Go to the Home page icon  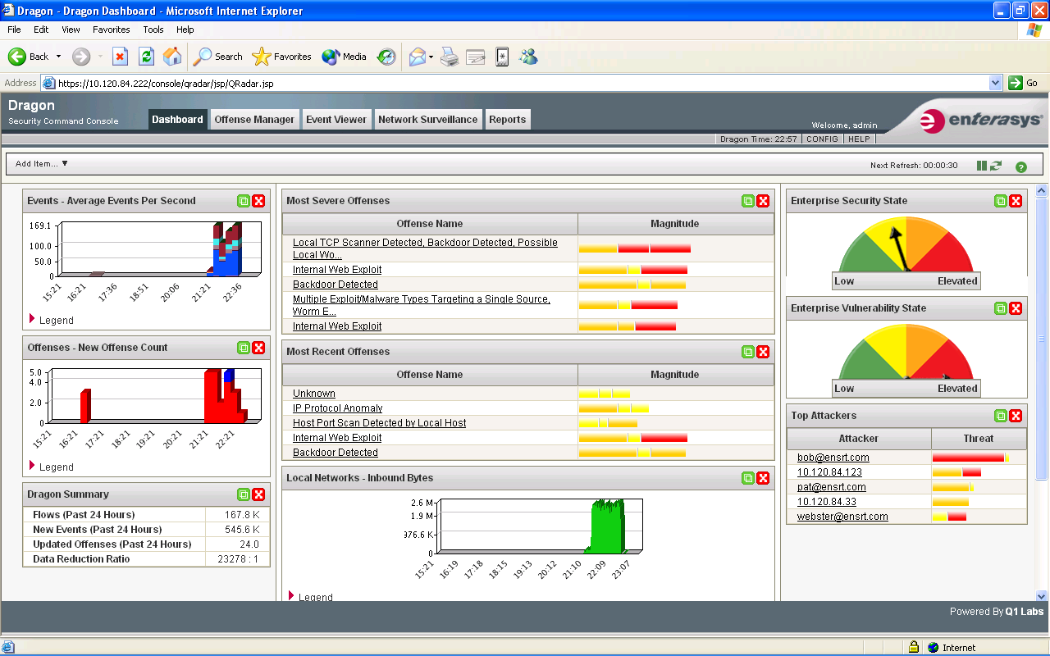(x=172, y=57)
